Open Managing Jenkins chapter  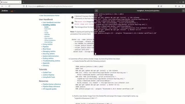49,51
